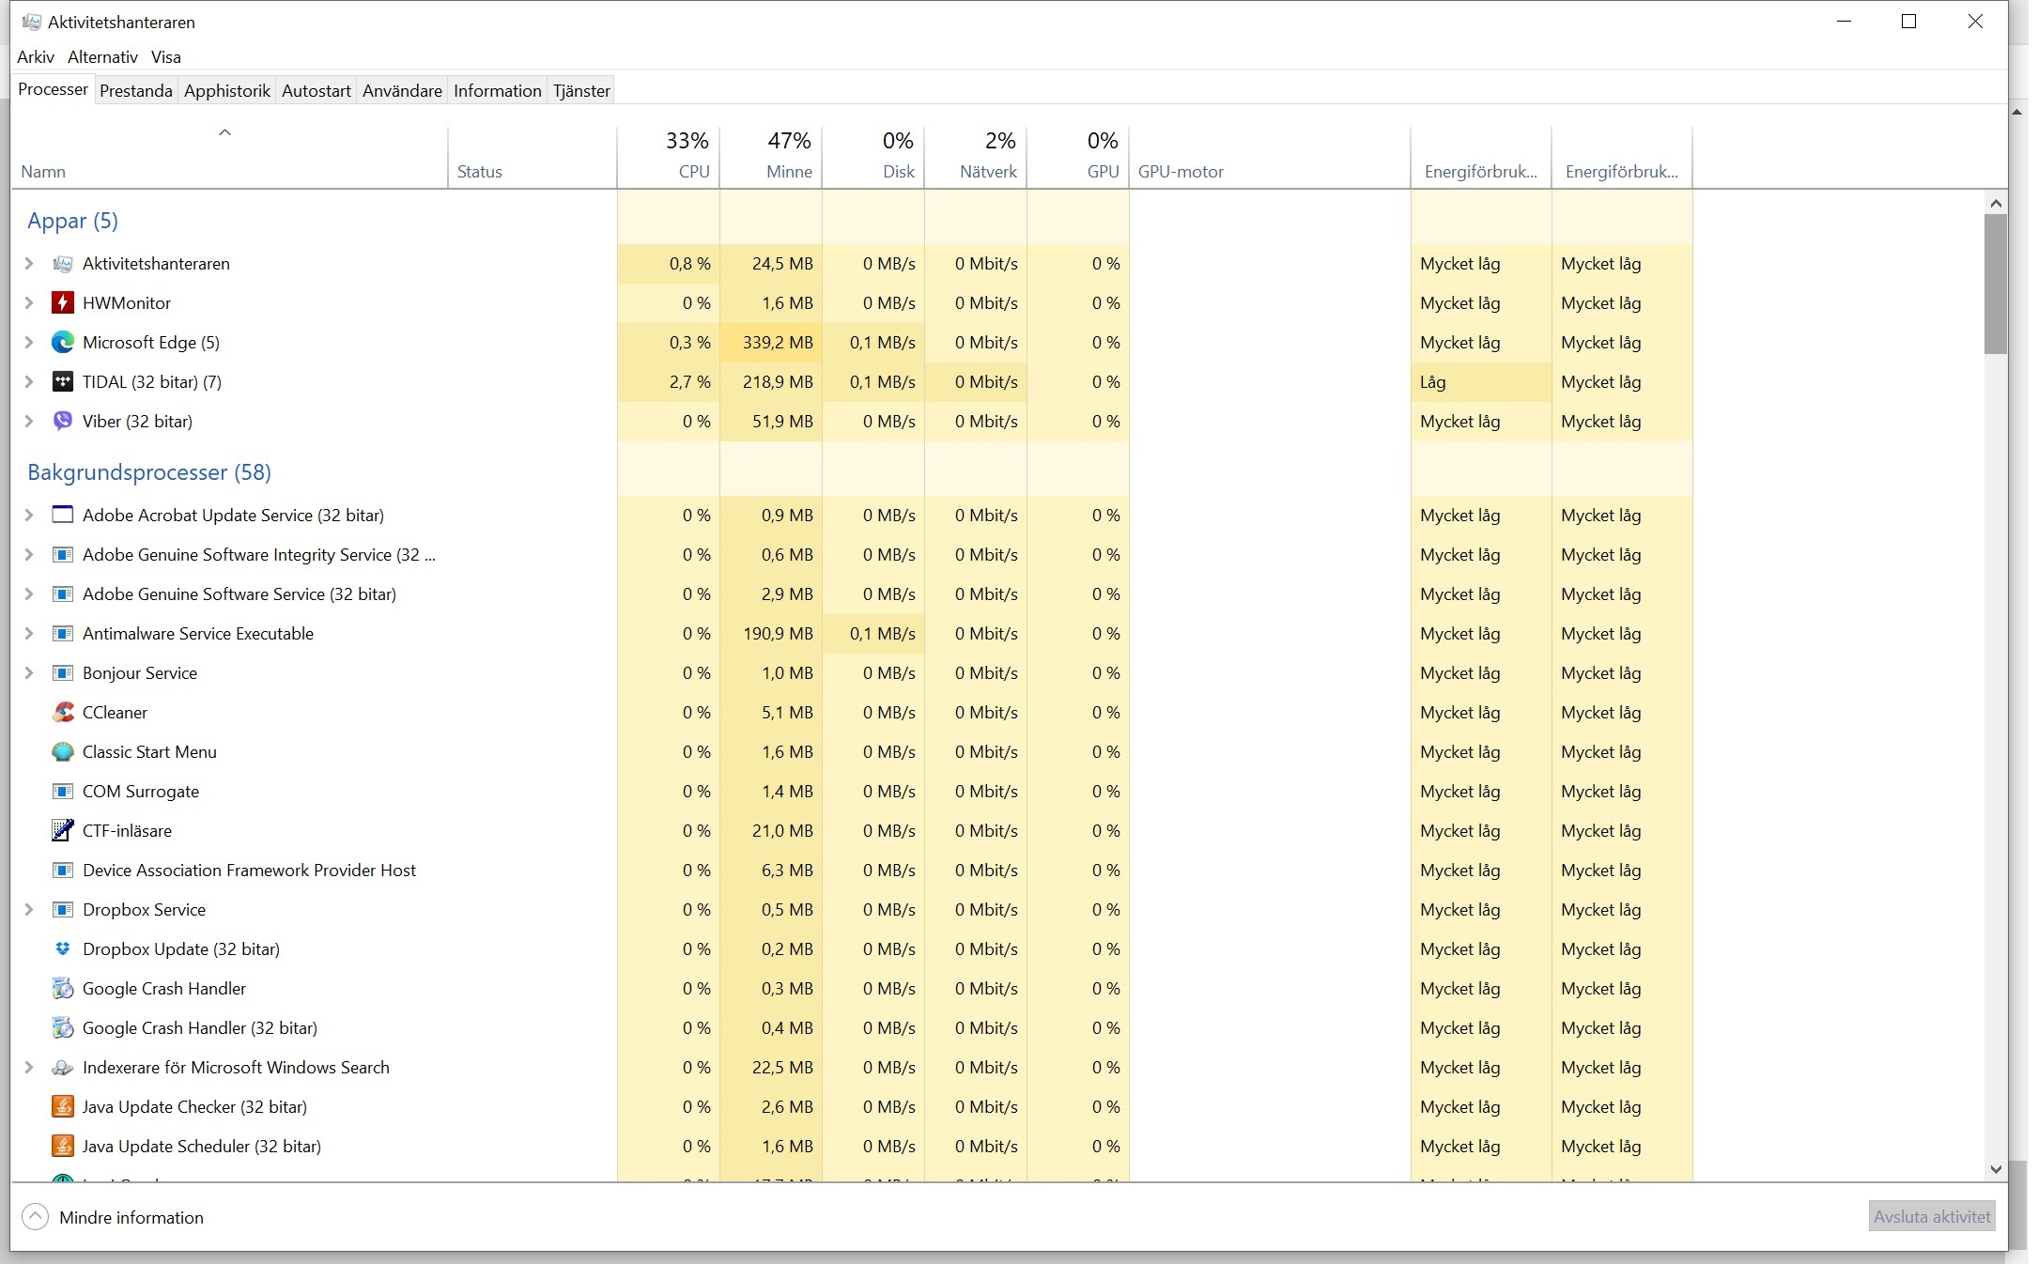Switch to the Prestanda tab
Screen dimensions: 2038x1264
[136, 91]
